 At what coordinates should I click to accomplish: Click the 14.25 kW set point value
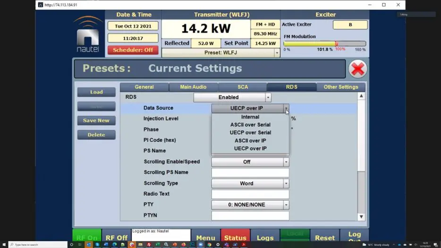click(x=265, y=43)
